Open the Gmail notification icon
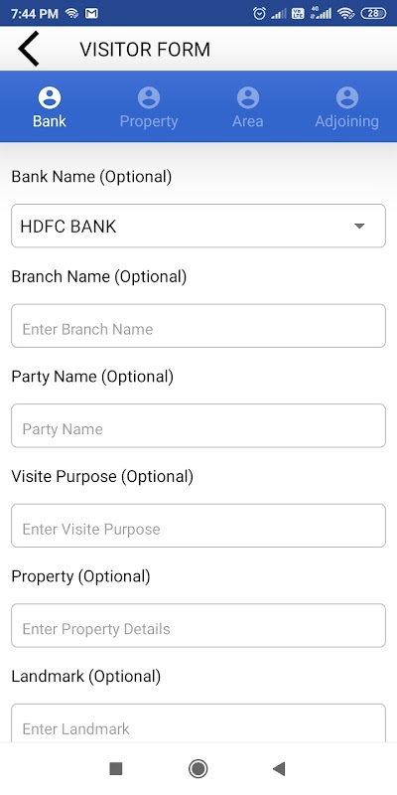Screen dimensions: 397x795 91,14
